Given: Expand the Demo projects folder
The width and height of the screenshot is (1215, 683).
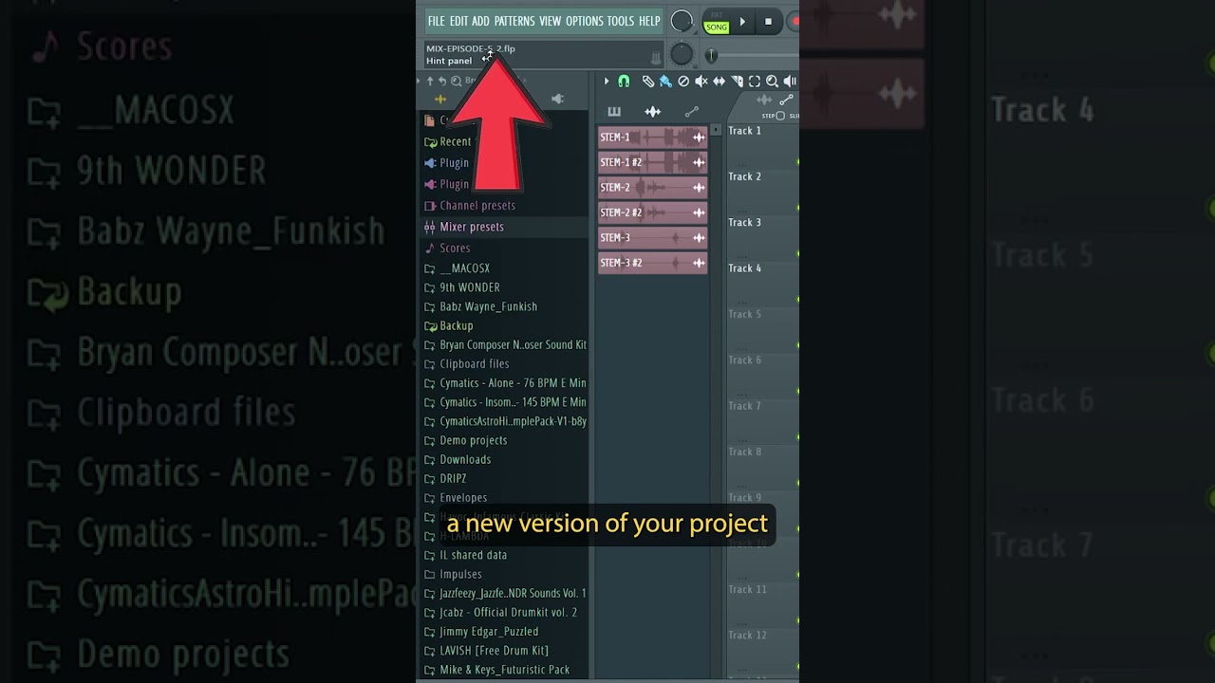Looking at the screenshot, I should click(465, 440).
